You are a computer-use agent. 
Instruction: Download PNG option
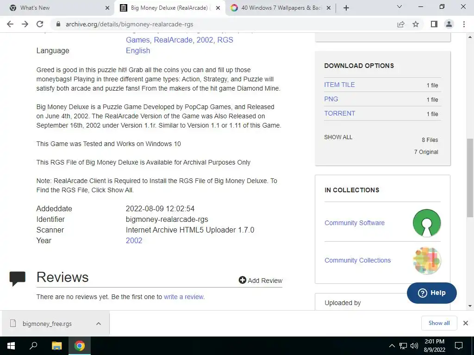331,99
